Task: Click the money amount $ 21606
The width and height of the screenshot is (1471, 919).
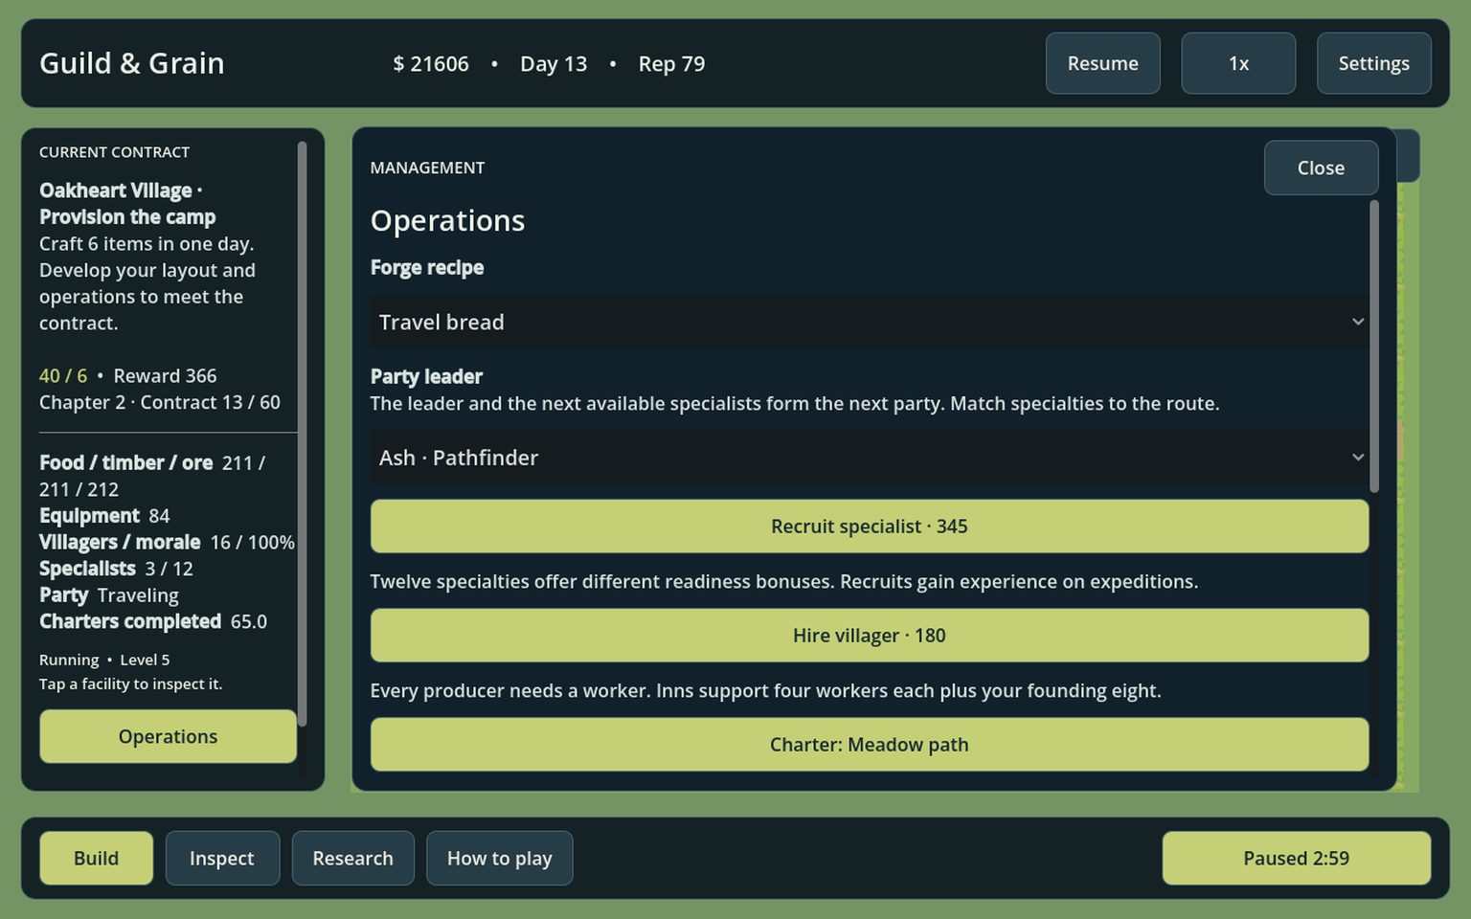Action: coord(431,64)
